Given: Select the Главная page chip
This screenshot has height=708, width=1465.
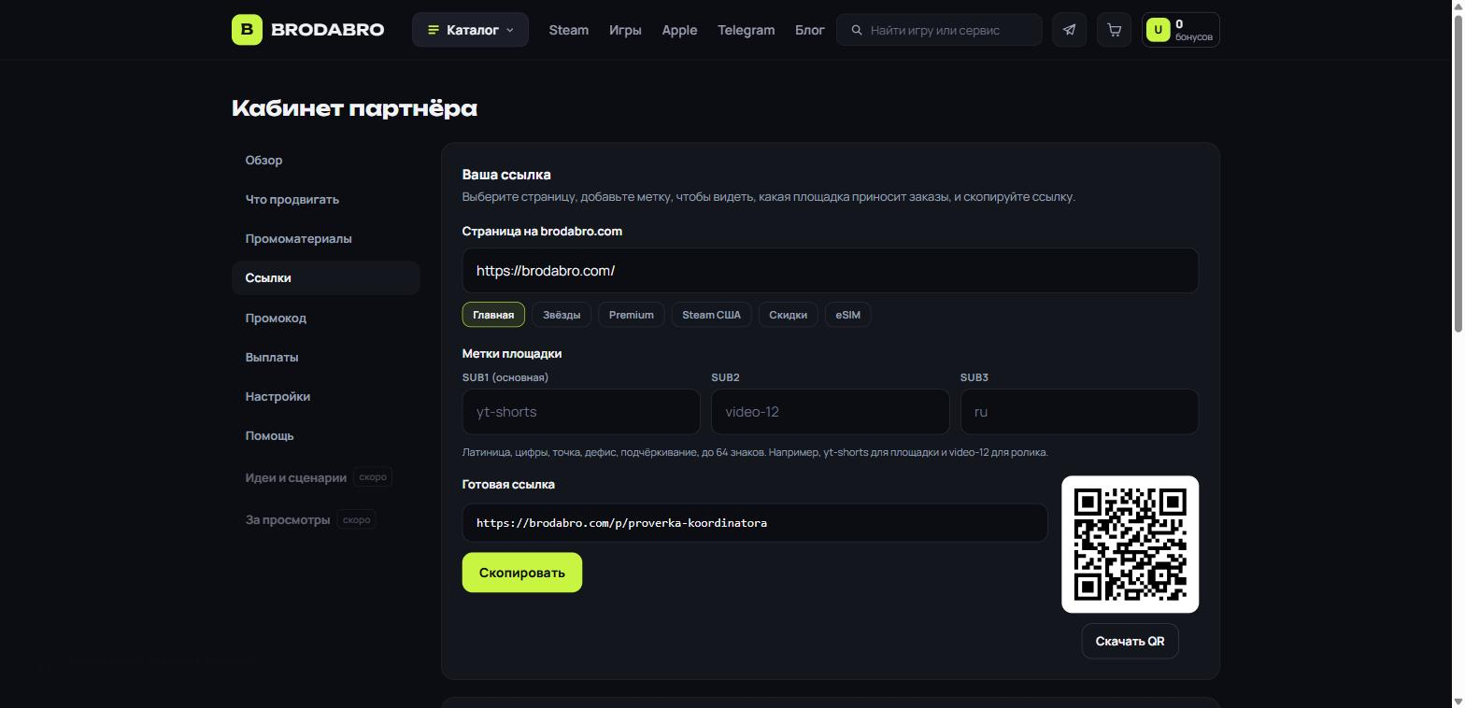Looking at the screenshot, I should [x=493, y=315].
